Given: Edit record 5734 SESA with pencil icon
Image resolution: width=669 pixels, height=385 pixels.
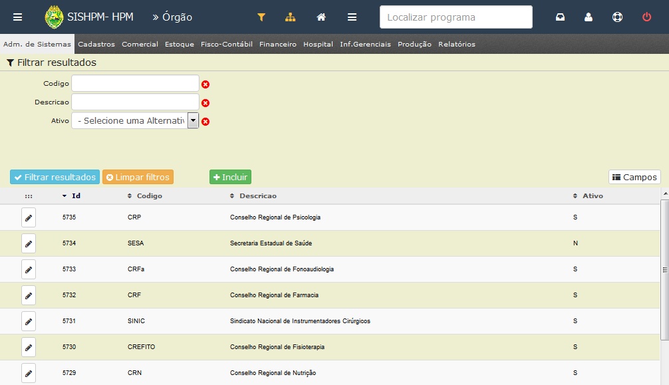Looking at the screenshot, I should 29,244.
